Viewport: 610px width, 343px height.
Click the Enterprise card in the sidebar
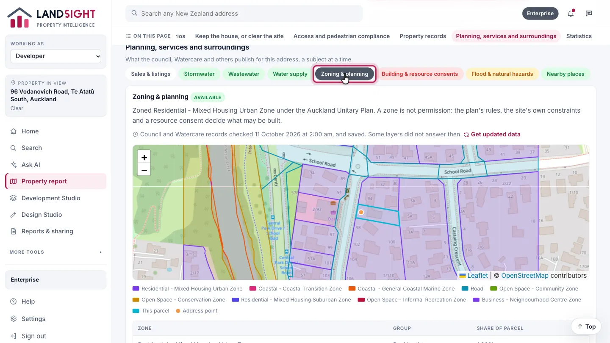[55, 279]
